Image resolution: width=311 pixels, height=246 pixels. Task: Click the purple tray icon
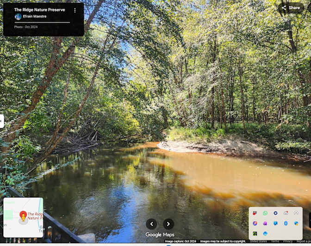[265, 223]
